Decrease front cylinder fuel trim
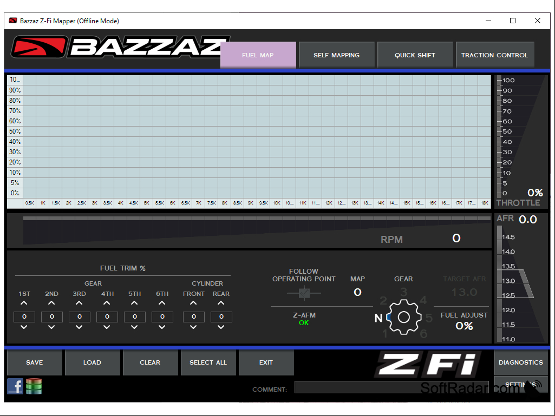Image resolution: width=555 pixels, height=416 pixels. pos(194,327)
